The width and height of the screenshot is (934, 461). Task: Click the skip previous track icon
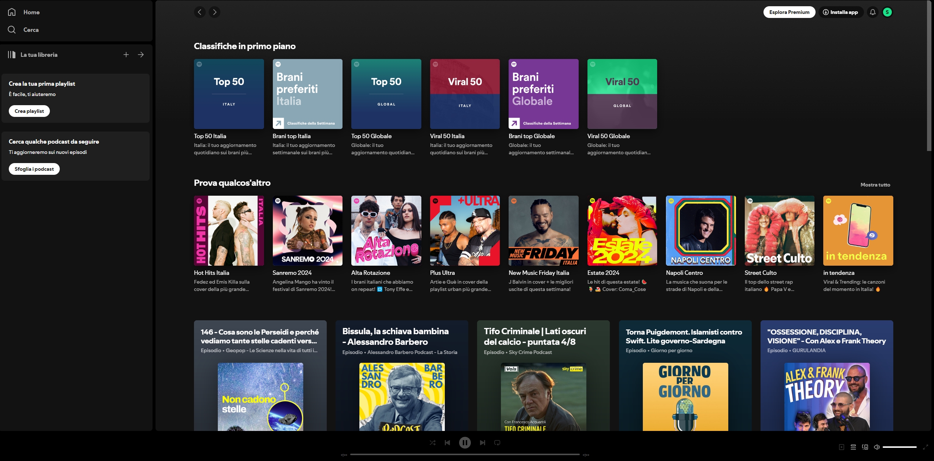click(x=448, y=443)
